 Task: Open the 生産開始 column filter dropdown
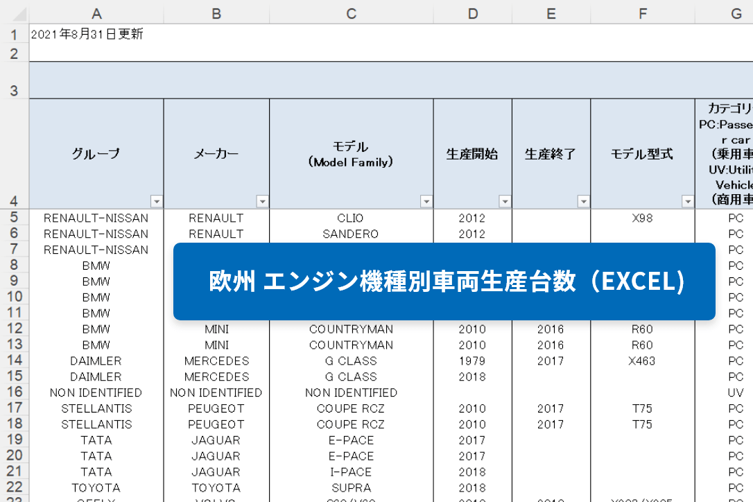pyautogui.click(x=505, y=201)
